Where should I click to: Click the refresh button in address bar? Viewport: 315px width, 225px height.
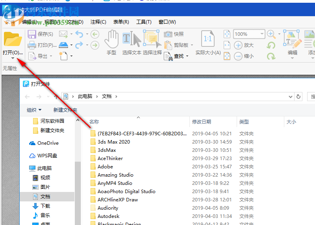pyautogui.click(x=298, y=97)
